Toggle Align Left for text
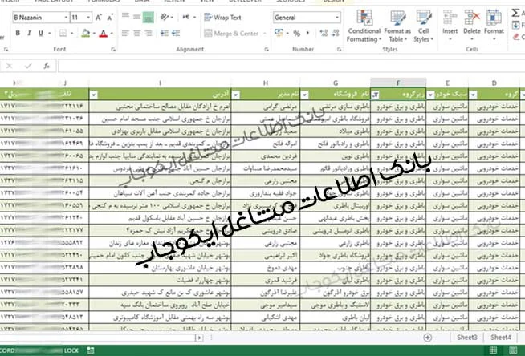This screenshot has width=525, height=356. click(125, 33)
